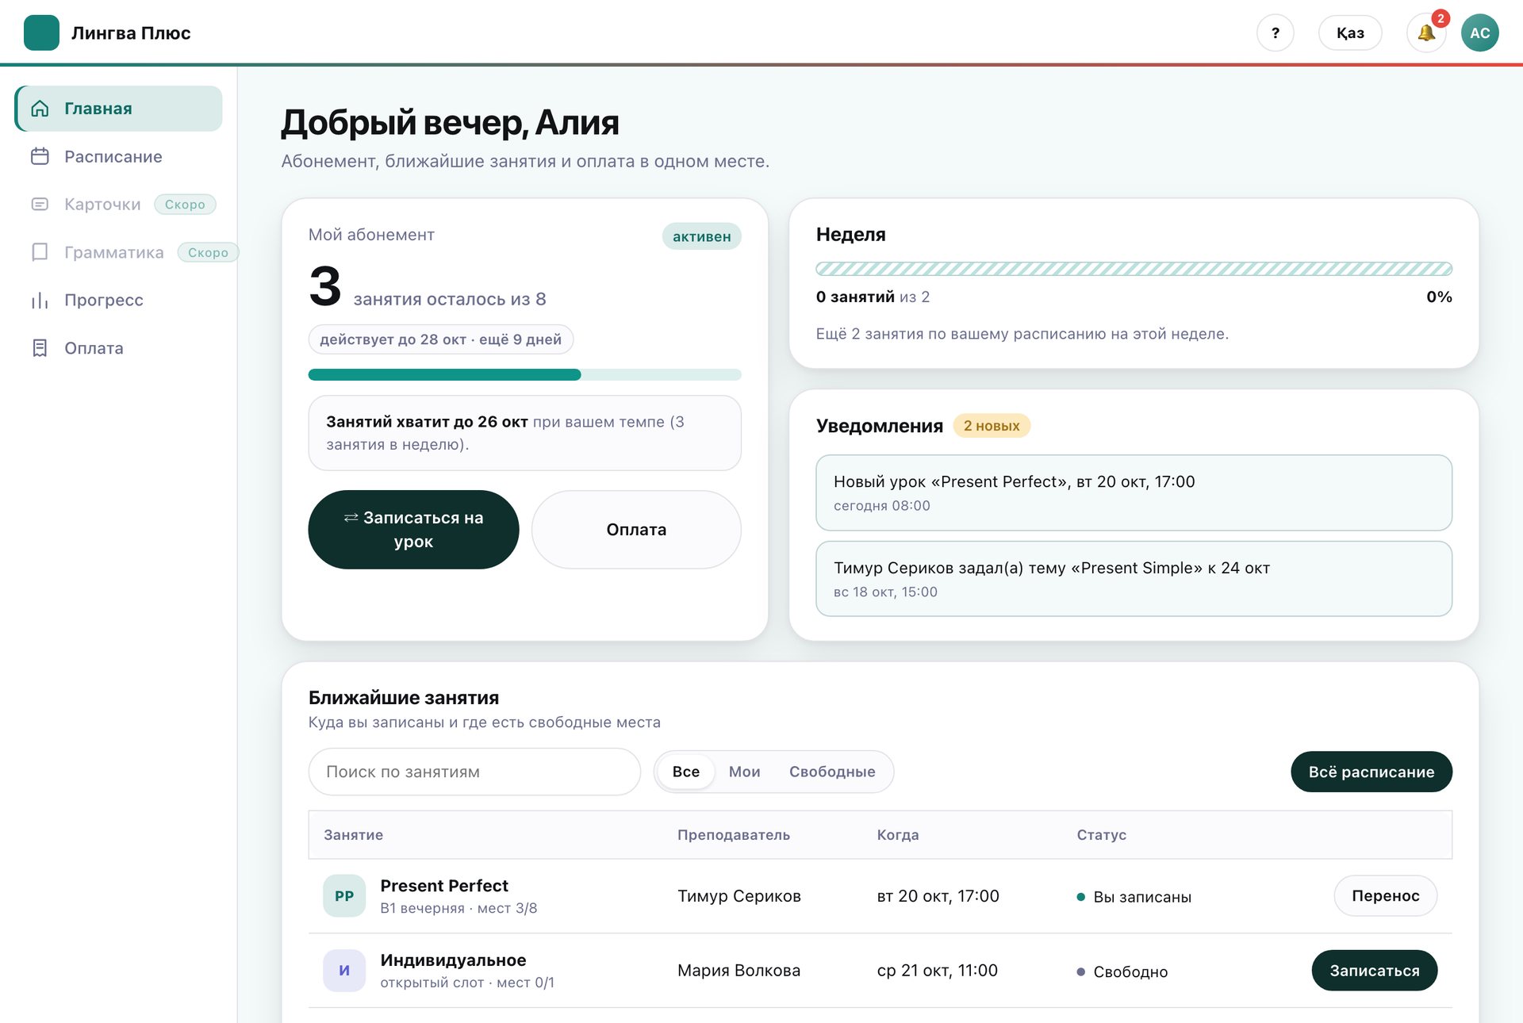Image resolution: width=1523 pixels, height=1023 pixels.
Task: Click the striped Неделя progress bar
Action: coord(1134,269)
